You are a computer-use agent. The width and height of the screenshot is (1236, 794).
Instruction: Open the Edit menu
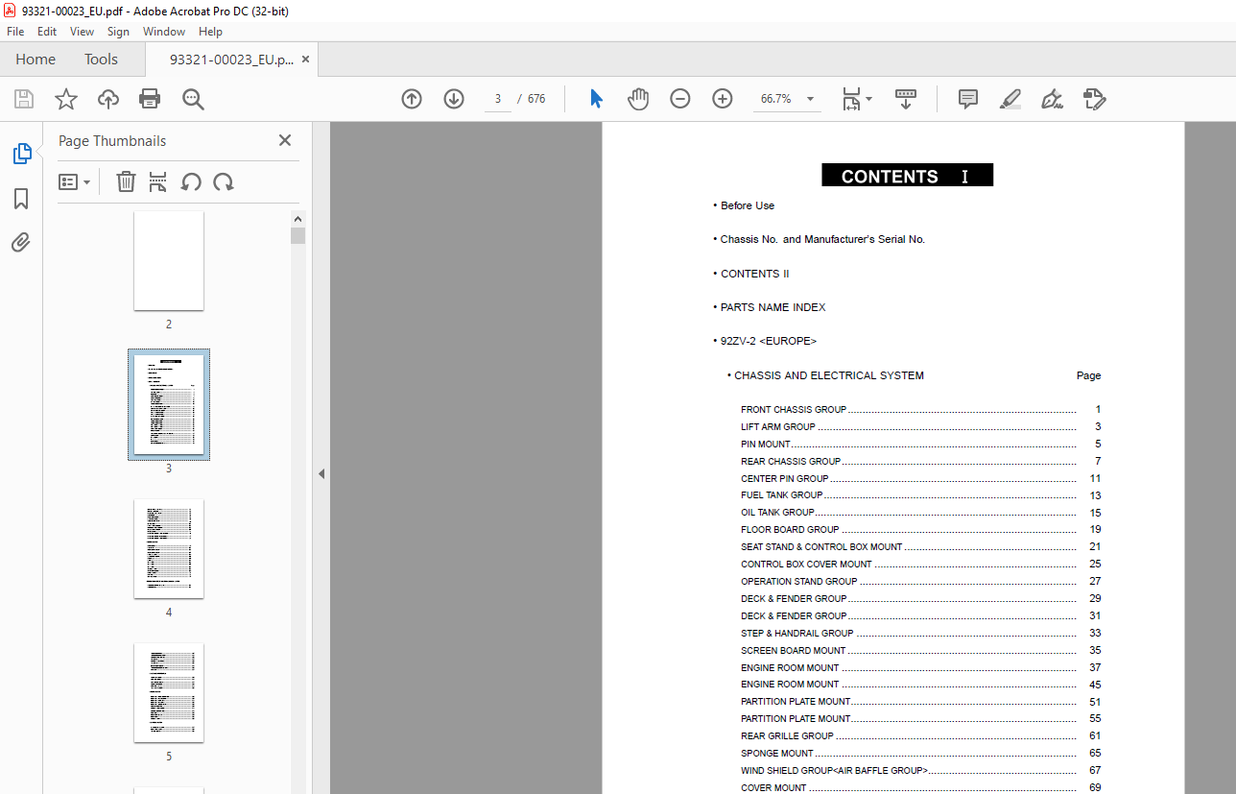47,31
